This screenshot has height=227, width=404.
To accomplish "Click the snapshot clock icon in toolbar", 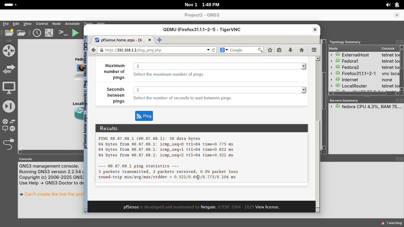I will 37,33.
